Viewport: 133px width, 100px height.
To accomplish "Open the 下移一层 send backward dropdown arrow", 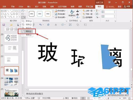I will pos(94,14).
